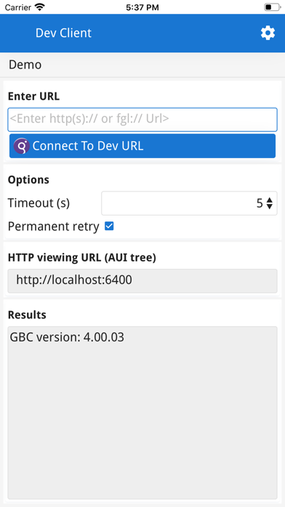Image resolution: width=285 pixels, height=507 pixels.
Task: Click the Timeout (s) label
Action: point(39,203)
